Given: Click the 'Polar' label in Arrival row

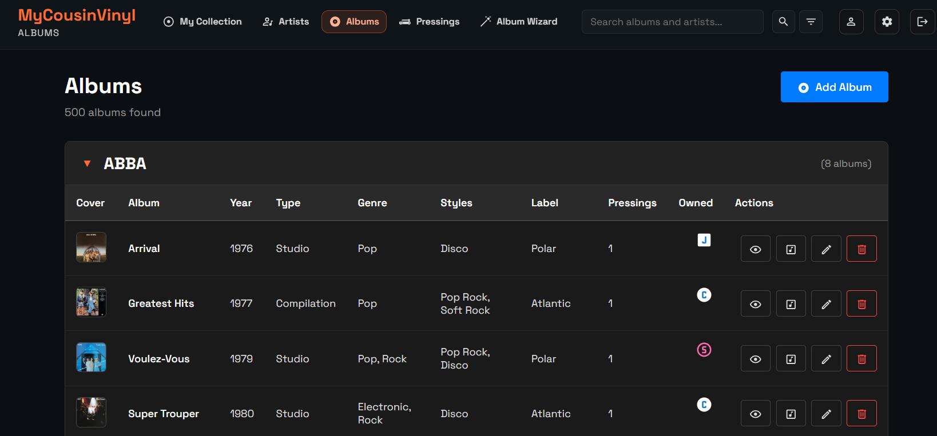Looking at the screenshot, I should point(543,249).
